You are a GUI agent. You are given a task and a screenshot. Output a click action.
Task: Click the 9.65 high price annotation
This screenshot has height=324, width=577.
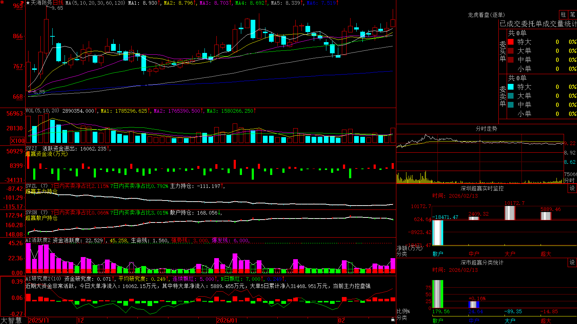click(57, 8)
